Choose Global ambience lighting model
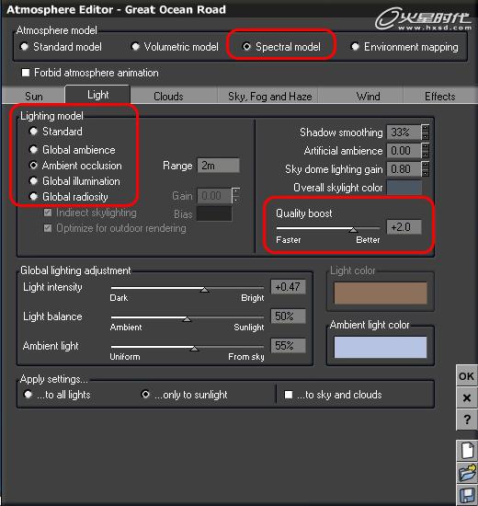 pyautogui.click(x=33, y=150)
